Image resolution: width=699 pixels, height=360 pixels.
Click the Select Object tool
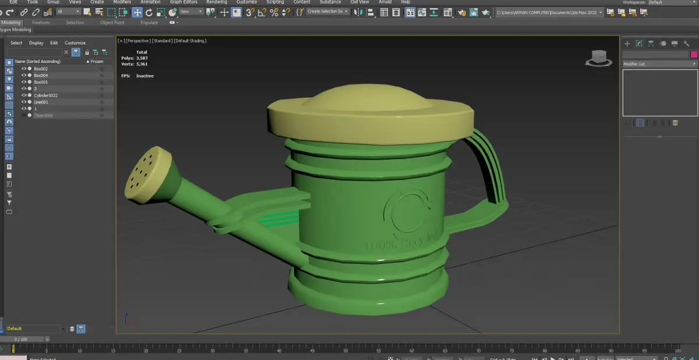pos(89,12)
